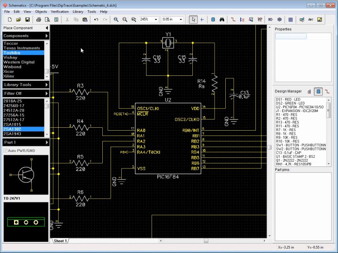This screenshot has height=253, width=338.
Task: Click the Undo arrow icon
Action: (x=96, y=19)
